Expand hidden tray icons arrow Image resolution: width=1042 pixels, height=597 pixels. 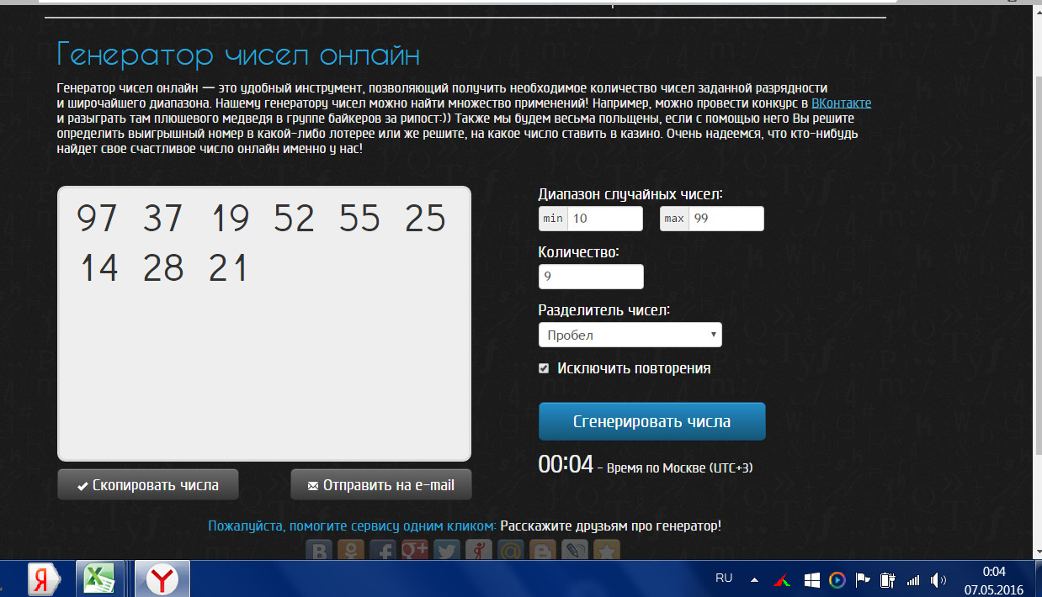754,579
